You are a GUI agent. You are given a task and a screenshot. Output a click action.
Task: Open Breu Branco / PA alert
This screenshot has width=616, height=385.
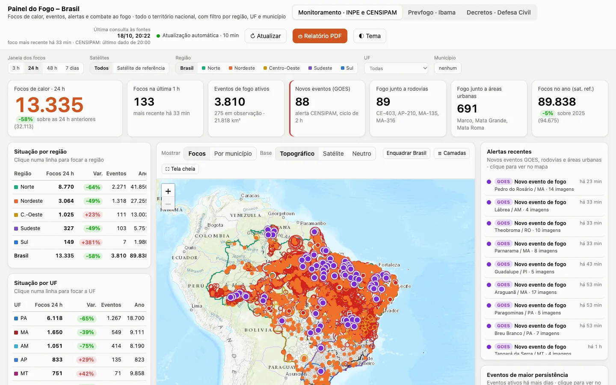click(x=544, y=329)
